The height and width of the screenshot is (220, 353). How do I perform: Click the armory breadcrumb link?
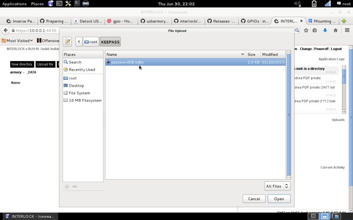15,72
